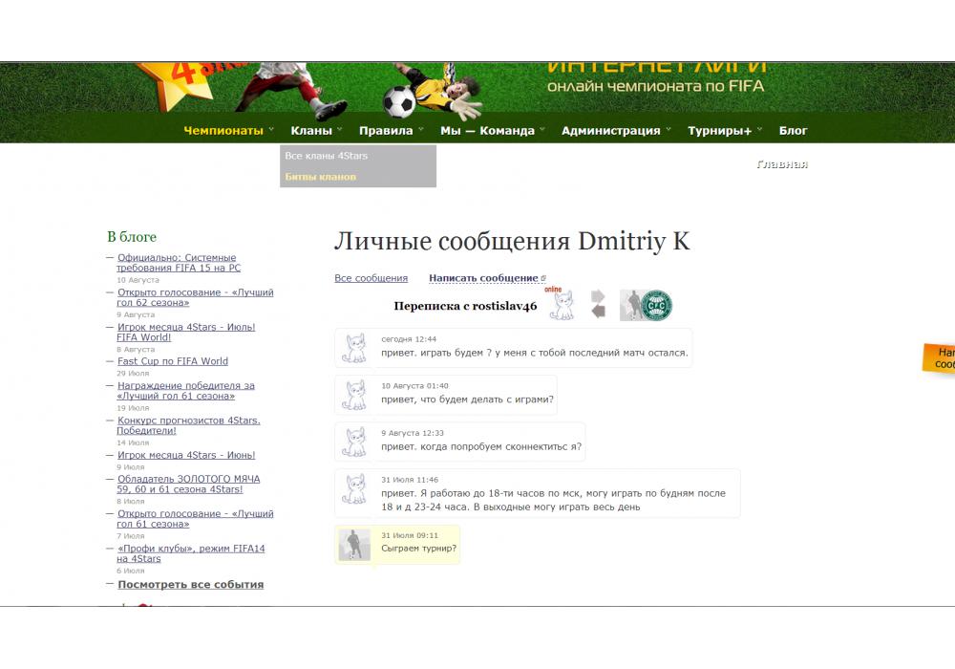The image size is (955, 669).
Task: Click cat avatar on 31 July 11:46 message
Action: click(x=355, y=489)
